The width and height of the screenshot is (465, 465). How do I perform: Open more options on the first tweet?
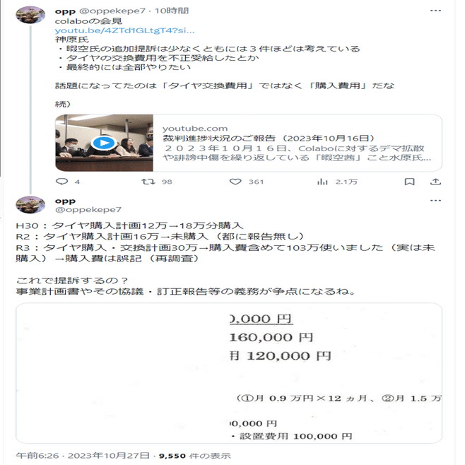435,11
